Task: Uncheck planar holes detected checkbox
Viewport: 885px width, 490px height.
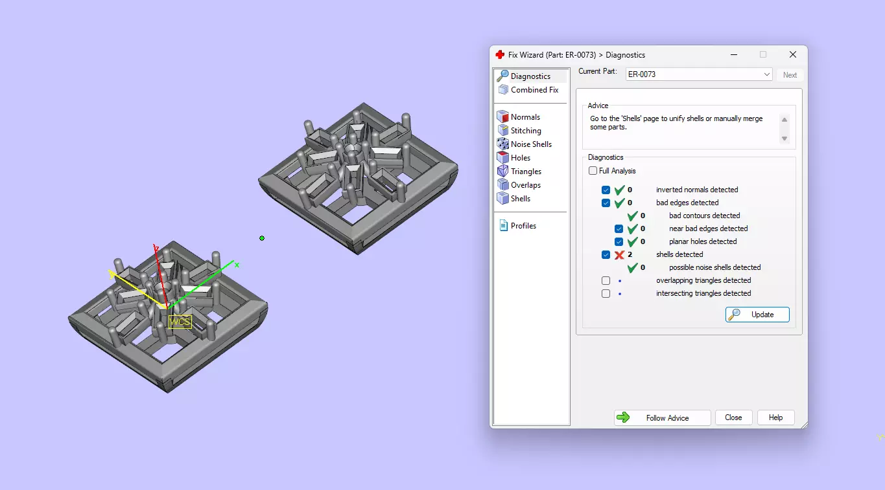Action: (x=619, y=241)
